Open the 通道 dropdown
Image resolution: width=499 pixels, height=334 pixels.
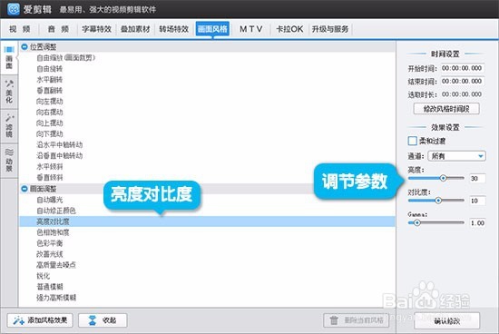tap(456, 156)
